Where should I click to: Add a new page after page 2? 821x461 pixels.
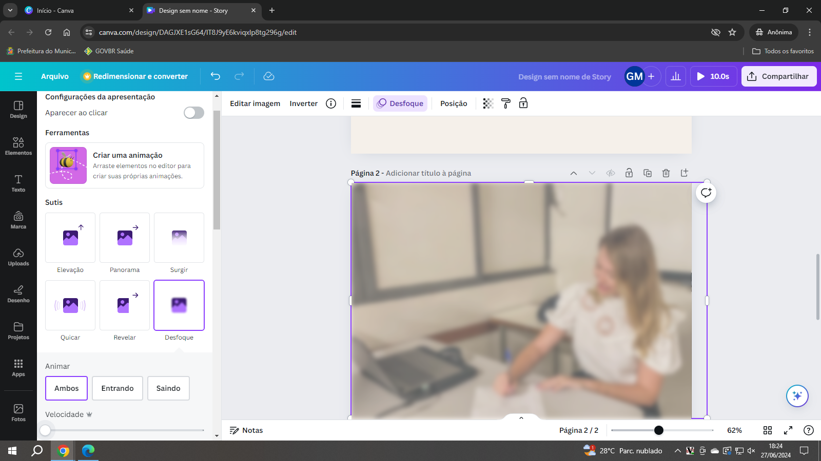pos(685,173)
